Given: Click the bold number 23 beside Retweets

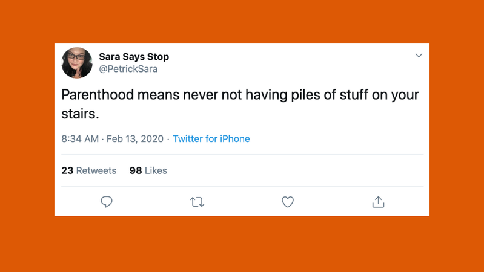Looking at the screenshot, I should tap(67, 171).
